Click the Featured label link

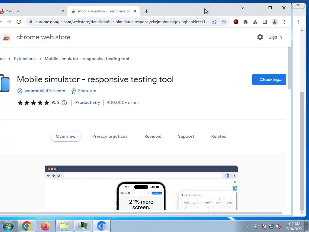coord(87,91)
